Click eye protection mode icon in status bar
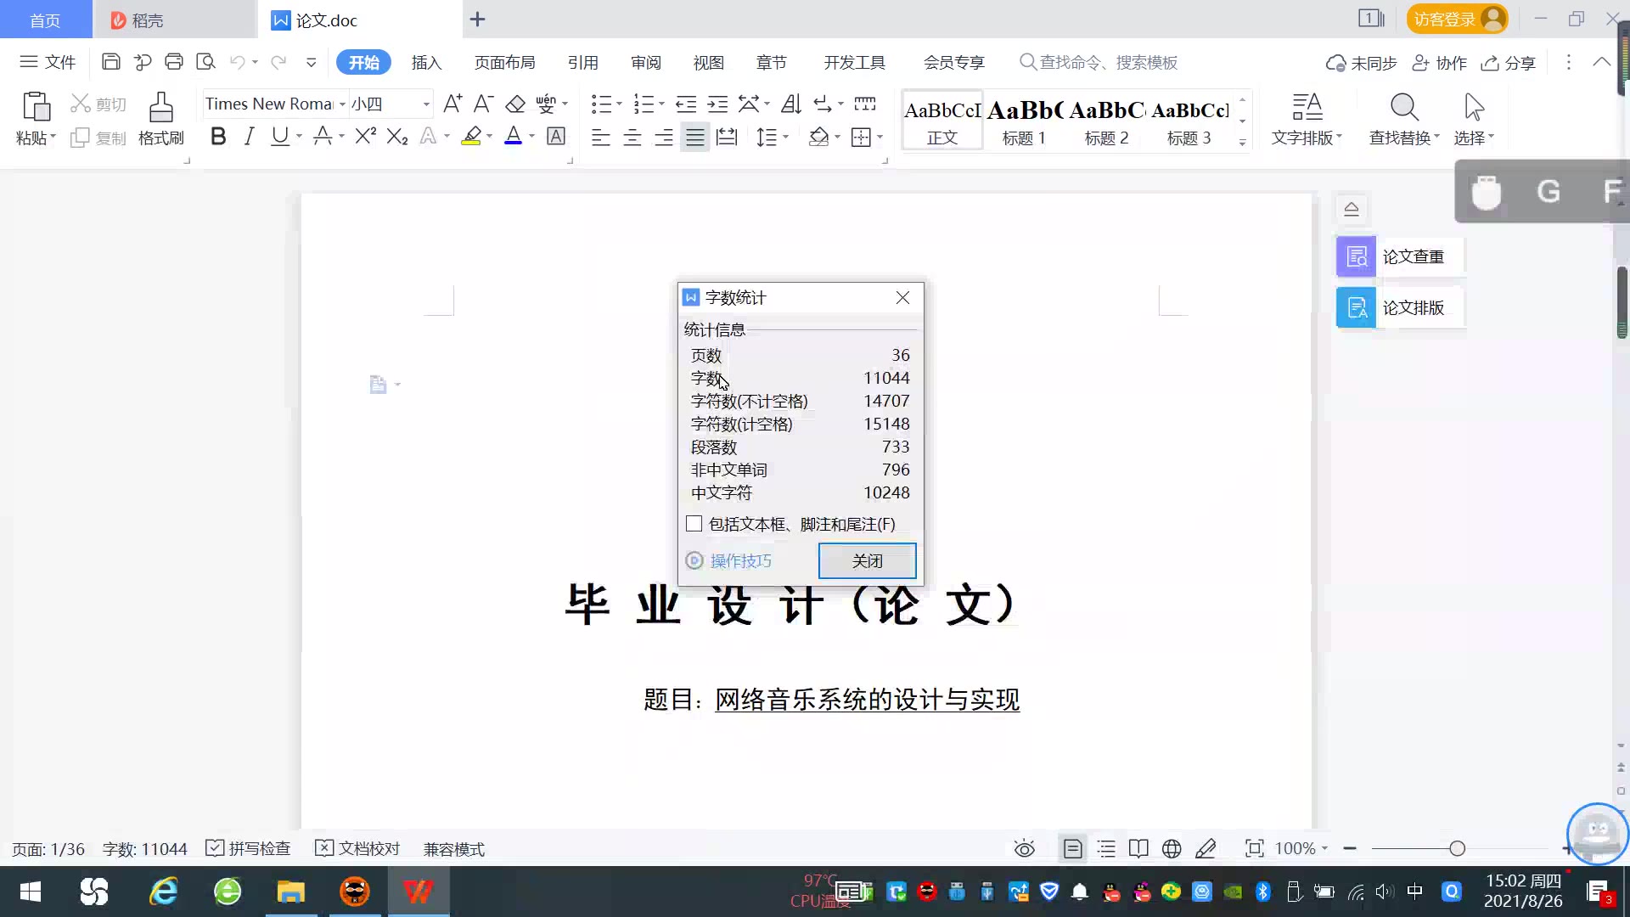The image size is (1630, 917). pyautogui.click(x=1025, y=849)
